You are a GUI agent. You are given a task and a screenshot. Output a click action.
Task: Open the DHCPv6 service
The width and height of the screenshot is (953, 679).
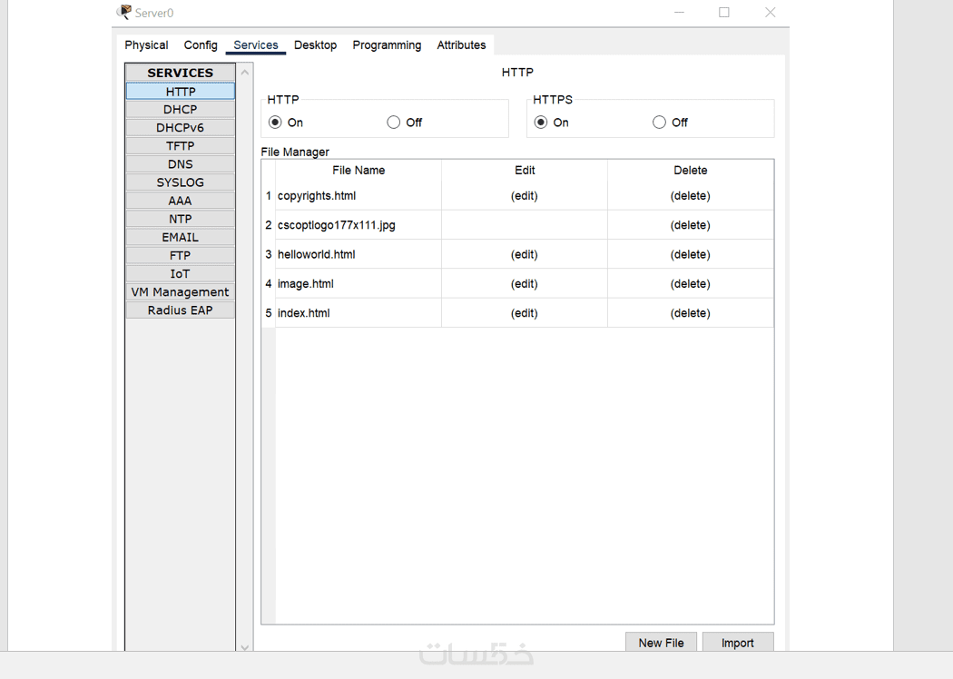181,128
